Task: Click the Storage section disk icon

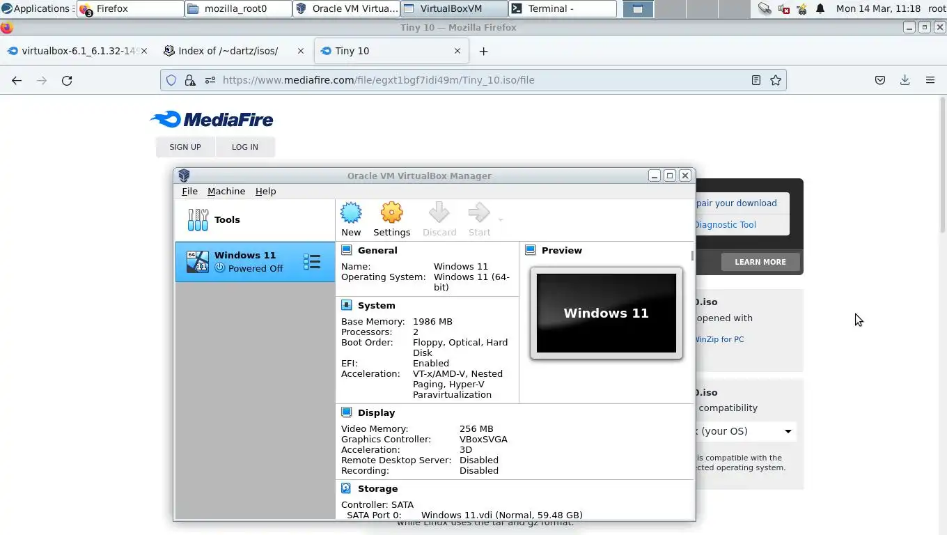Action: 346,488
